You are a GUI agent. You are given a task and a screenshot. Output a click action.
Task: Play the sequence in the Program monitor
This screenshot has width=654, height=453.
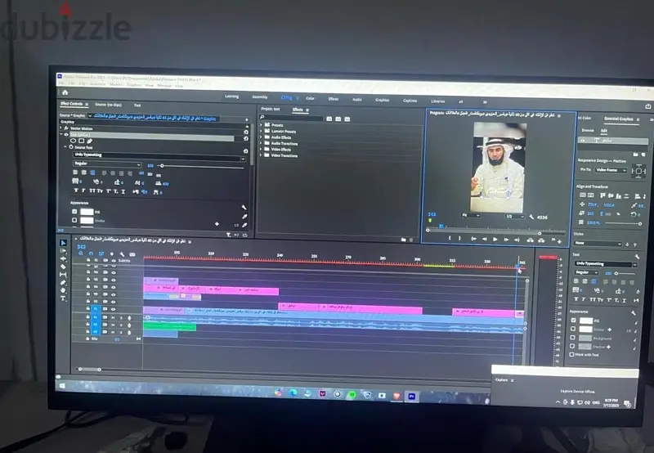[x=495, y=240]
